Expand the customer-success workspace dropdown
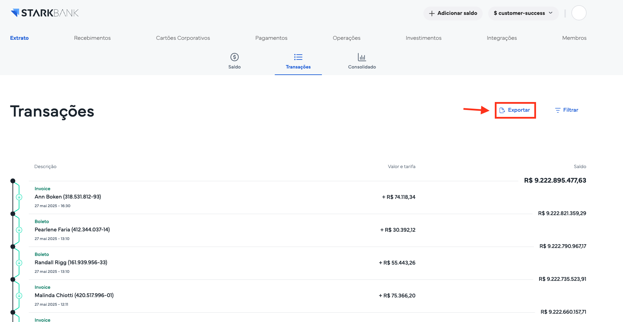623x322 pixels. tap(523, 13)
